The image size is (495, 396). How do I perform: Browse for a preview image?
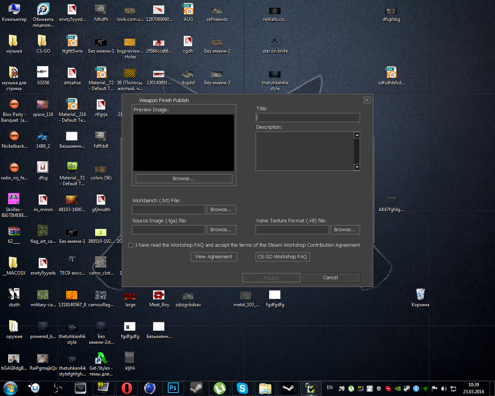pyautogui.click(x=184, y=179)
